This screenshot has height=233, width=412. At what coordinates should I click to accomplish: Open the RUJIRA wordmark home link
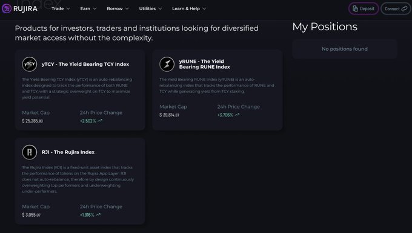(25, 8)
